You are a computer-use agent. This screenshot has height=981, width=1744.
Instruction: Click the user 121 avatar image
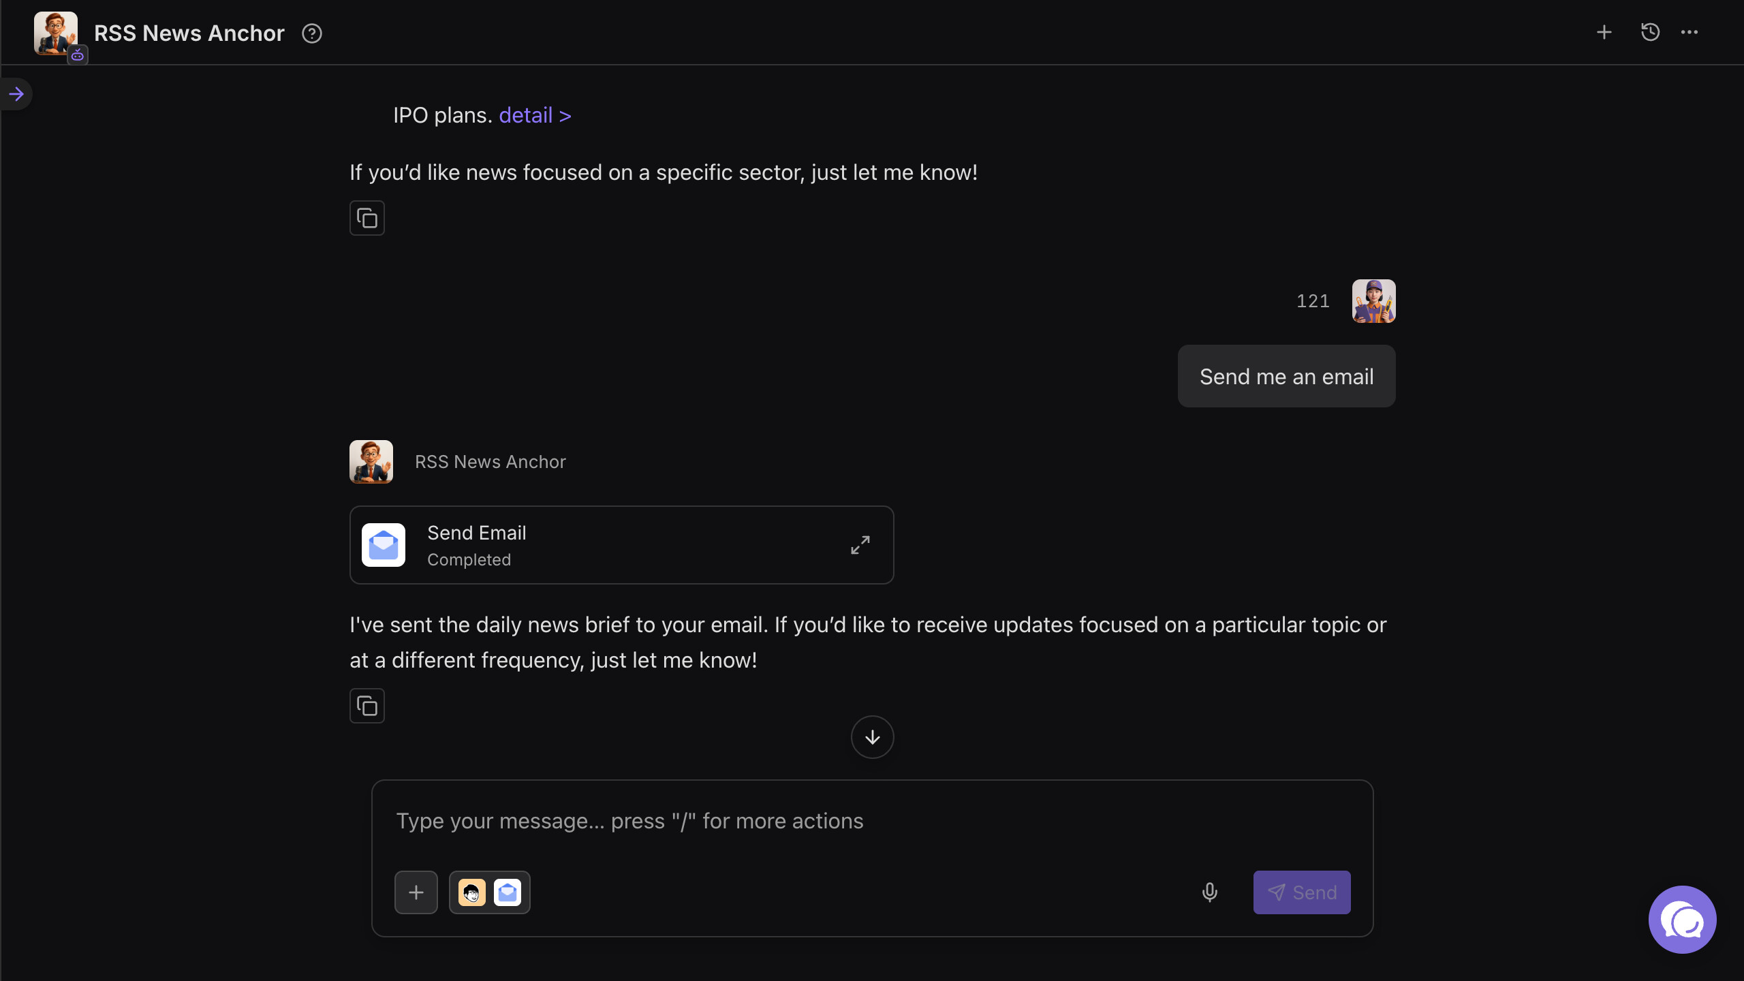click(1373, 301)
